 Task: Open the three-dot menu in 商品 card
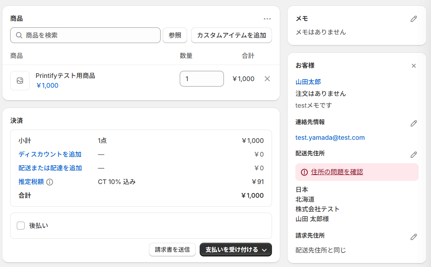point(267,19)
